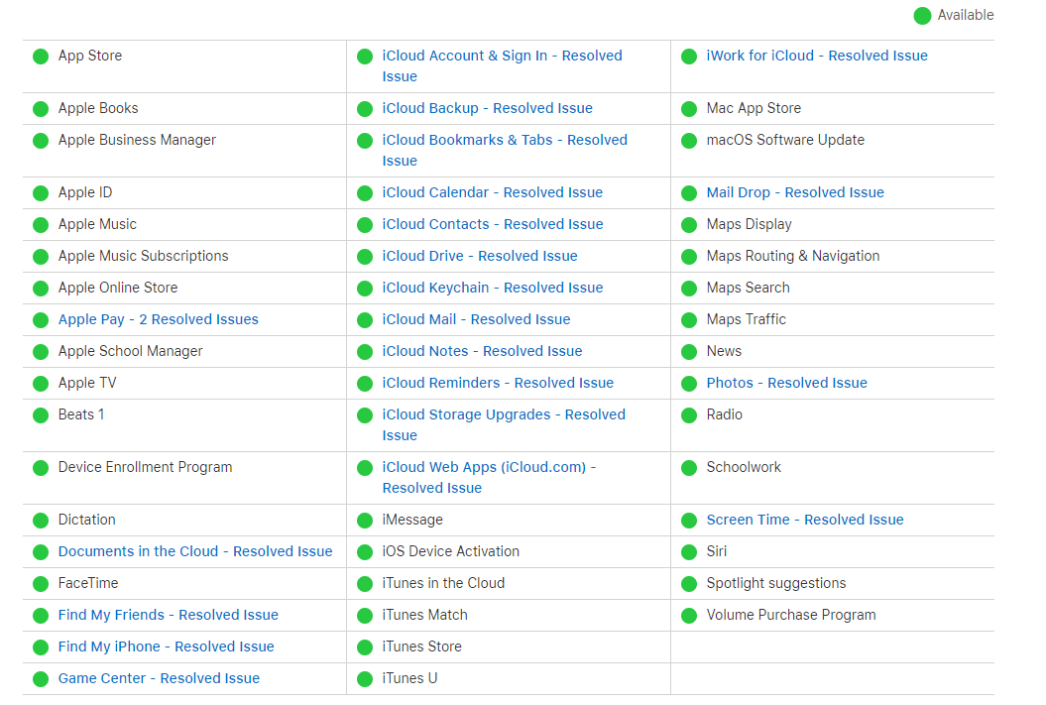Click green dot beside iMessage
The image size is (1046, 705).
pos(365,521)
